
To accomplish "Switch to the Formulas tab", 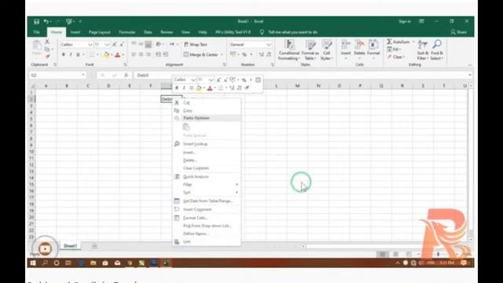I will pyautogui.click(x=127, y=32).
